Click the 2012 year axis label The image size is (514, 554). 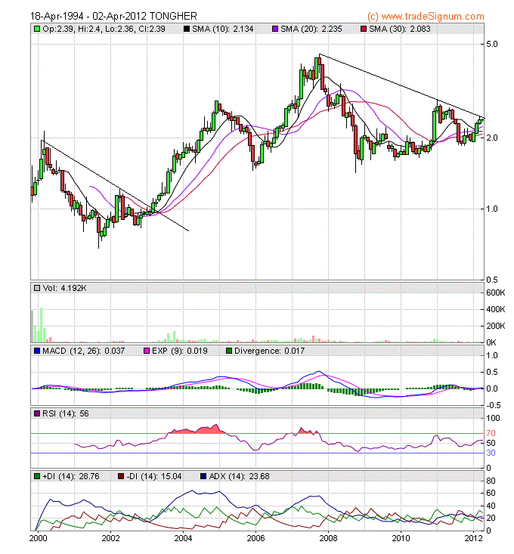click(x=474, y=538)
